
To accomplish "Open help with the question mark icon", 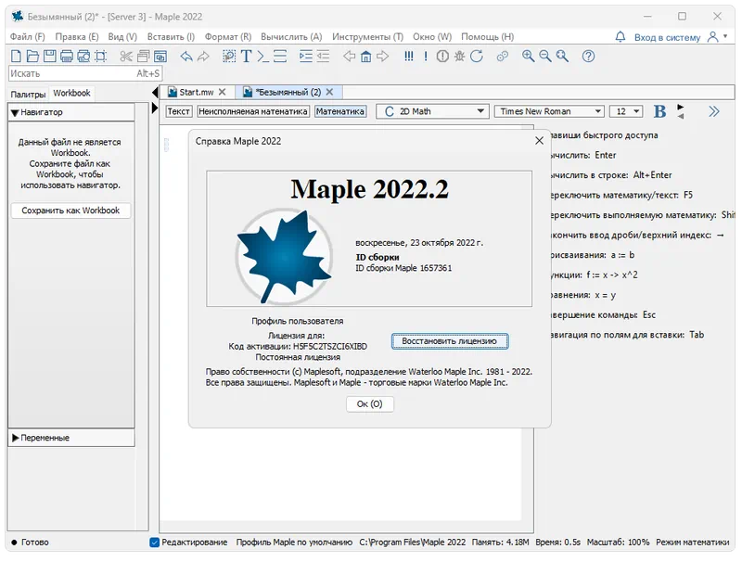I will tap(588, 57).
